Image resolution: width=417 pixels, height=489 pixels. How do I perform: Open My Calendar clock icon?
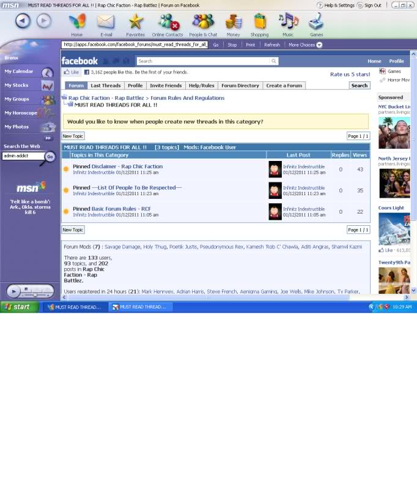point(47,72)
